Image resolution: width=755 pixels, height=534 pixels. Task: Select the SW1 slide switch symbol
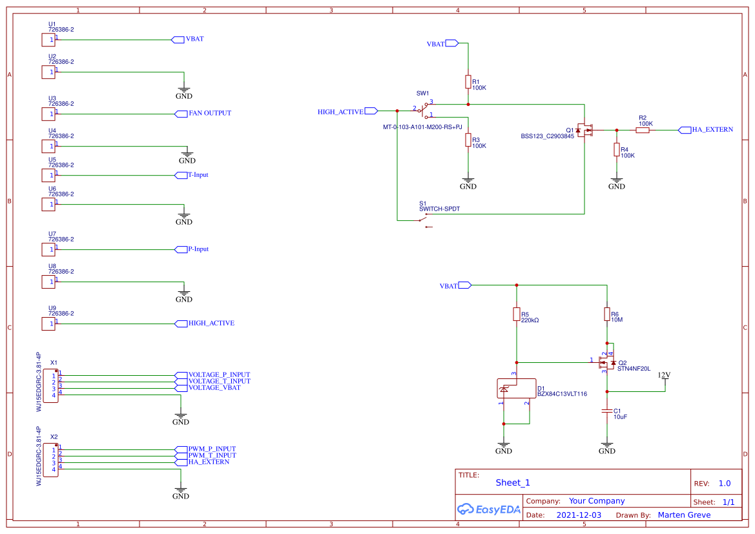[424, 110]
